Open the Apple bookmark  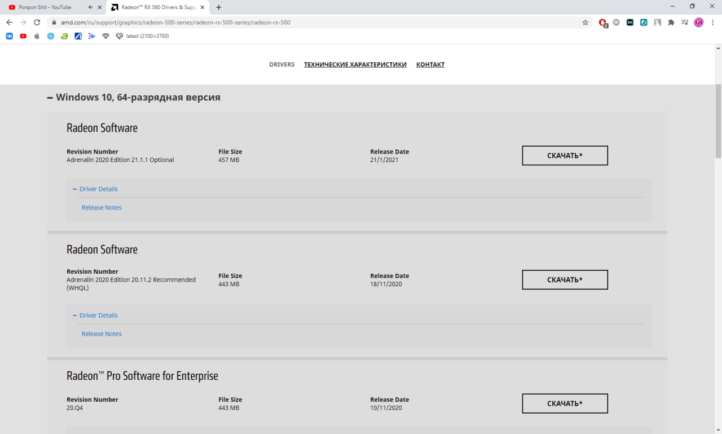(37, 36)
